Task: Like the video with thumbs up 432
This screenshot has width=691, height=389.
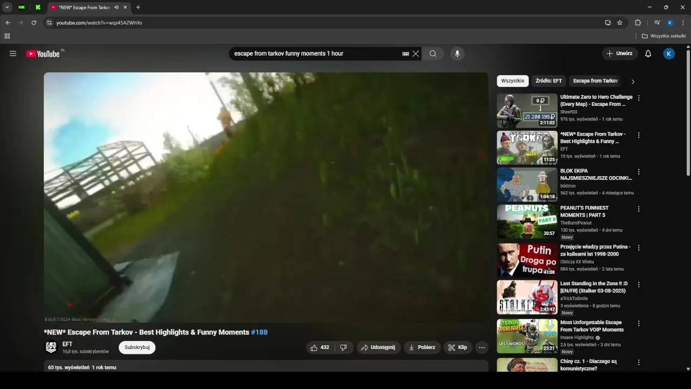Action: pos(320,347)
